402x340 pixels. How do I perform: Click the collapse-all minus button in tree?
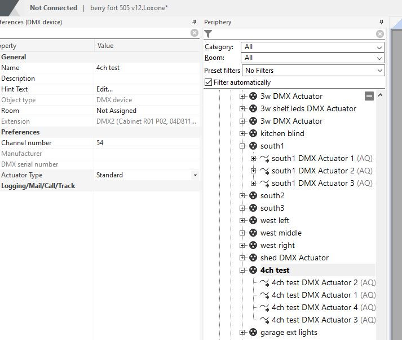pyautogui.click(x=369, y=96)
